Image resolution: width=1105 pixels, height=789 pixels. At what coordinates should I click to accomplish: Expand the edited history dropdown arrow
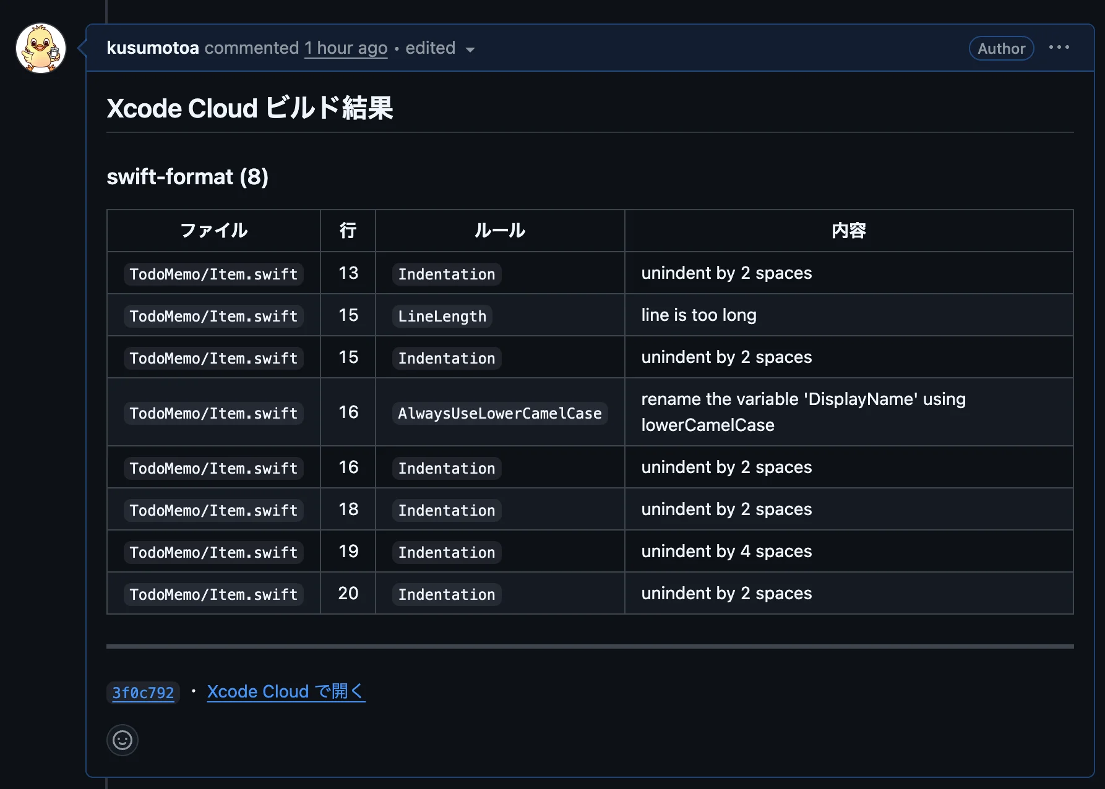(470, 49)
